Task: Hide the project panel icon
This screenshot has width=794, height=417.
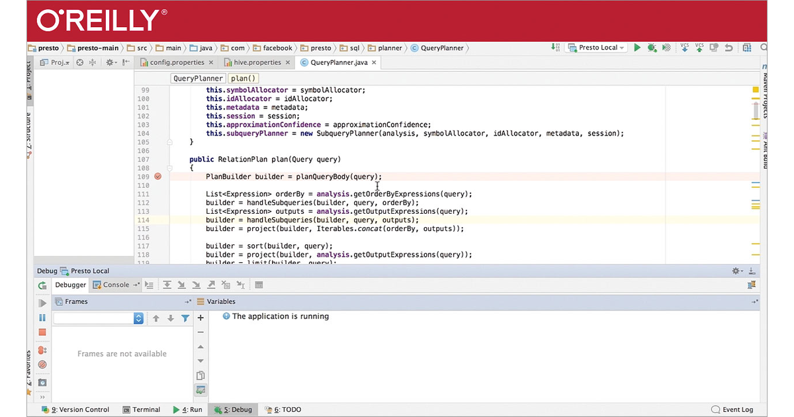Action: pyautogui.click(x=125, y=62)
